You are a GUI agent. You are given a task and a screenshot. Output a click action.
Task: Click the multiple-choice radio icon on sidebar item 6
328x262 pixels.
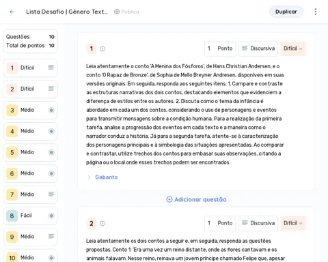pos(51,173)
